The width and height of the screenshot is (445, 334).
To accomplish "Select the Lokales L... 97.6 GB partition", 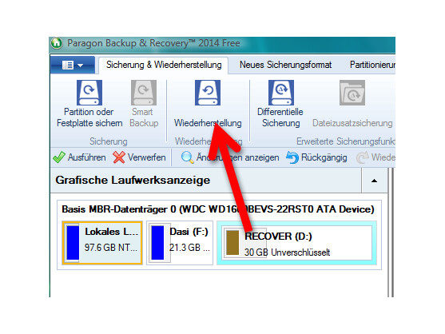I will click(x=102, y=243).
